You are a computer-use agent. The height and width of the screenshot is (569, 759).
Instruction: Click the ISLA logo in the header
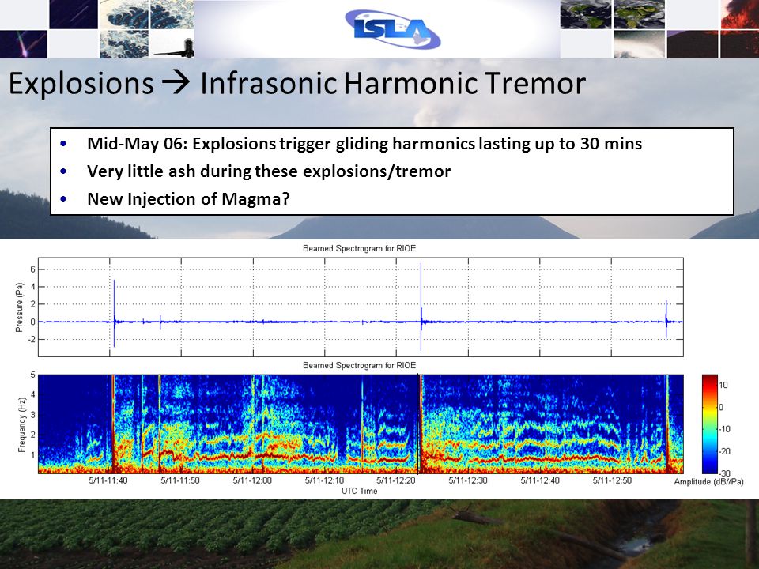(393, 28)
